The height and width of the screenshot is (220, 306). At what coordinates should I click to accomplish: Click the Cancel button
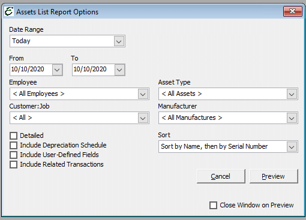(x=221, y=176)
